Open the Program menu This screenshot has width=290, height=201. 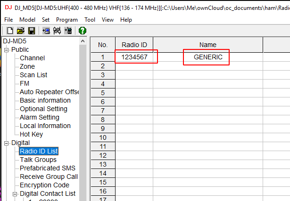click(x=67, y=20)
